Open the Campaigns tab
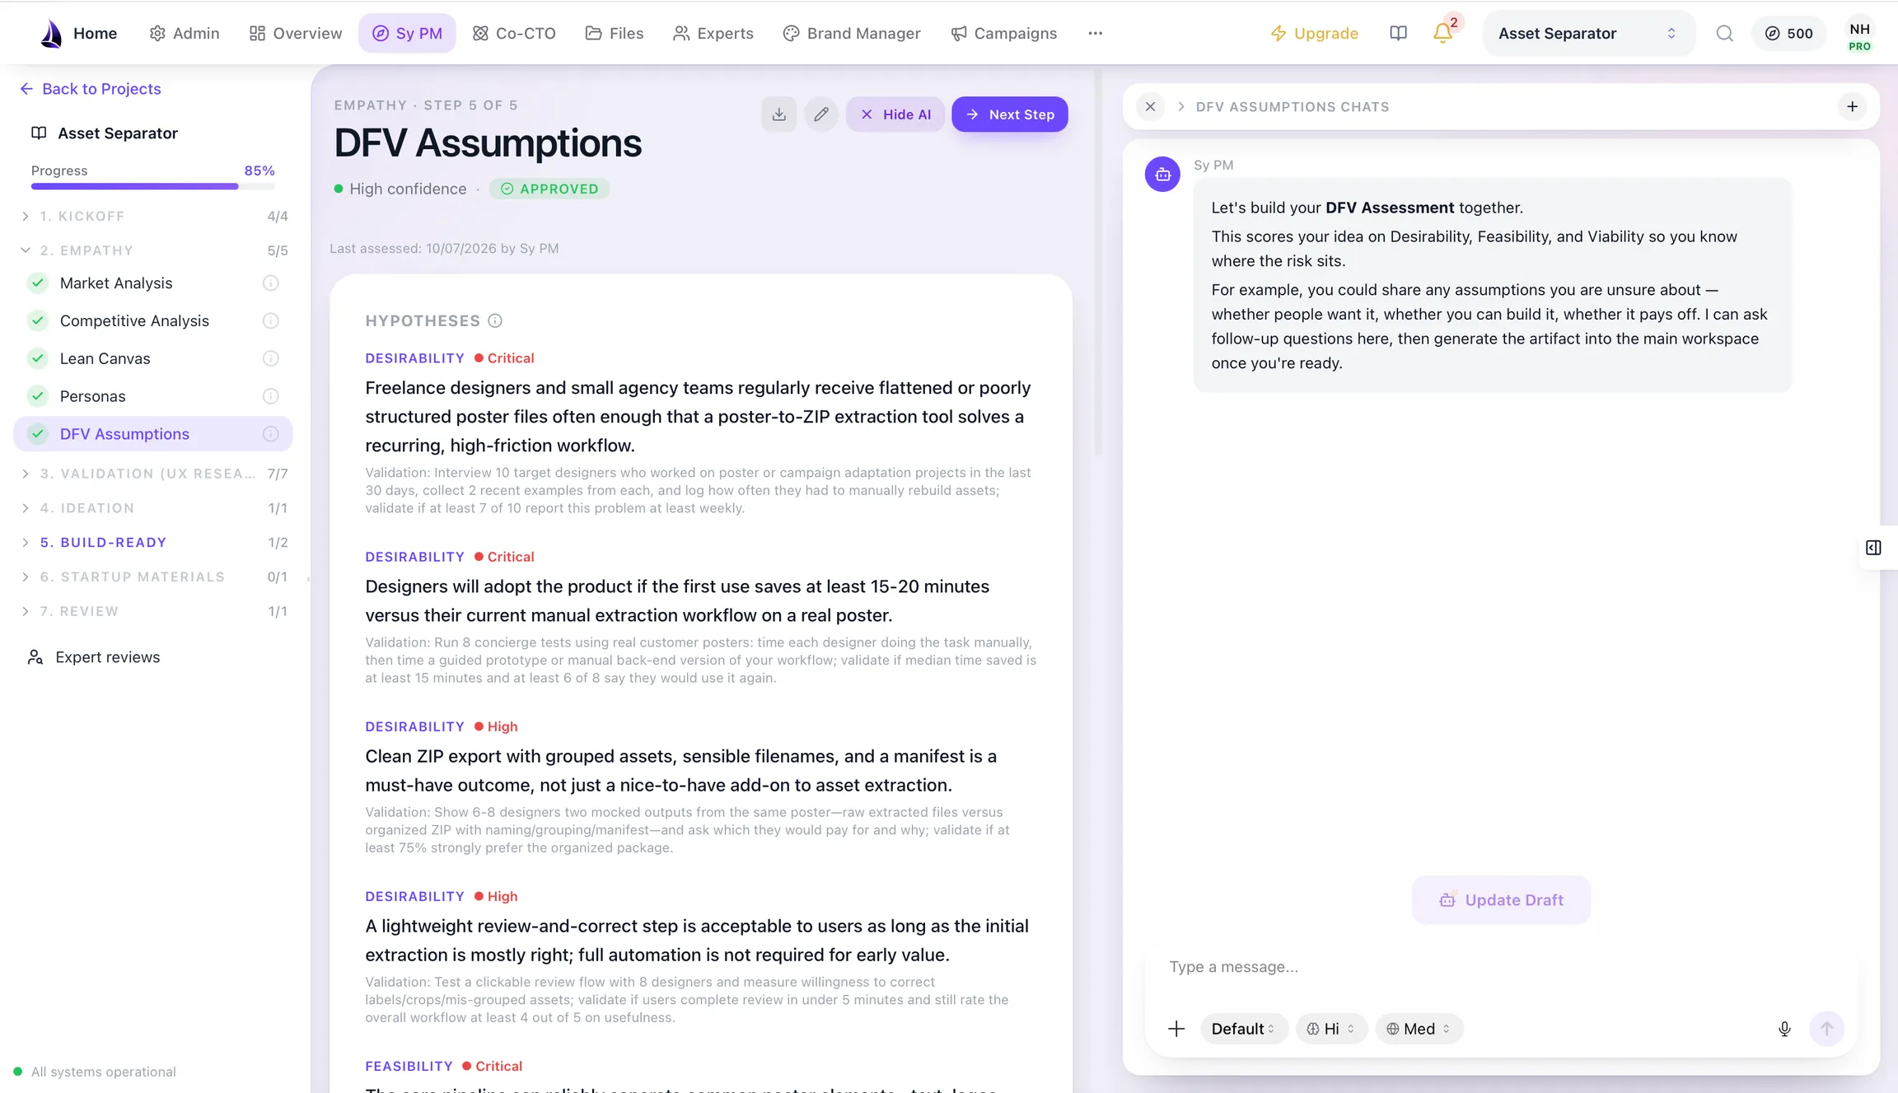The width and height of the screenshot is (1898, 1093). point(1004,34)
